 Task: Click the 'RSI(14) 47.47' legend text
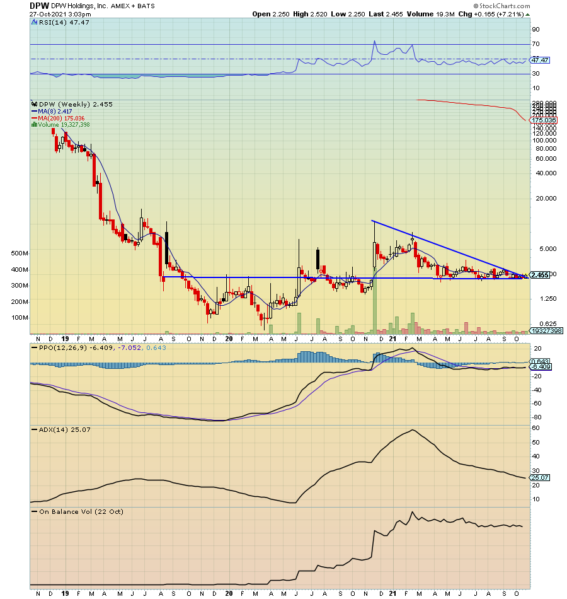64,23
